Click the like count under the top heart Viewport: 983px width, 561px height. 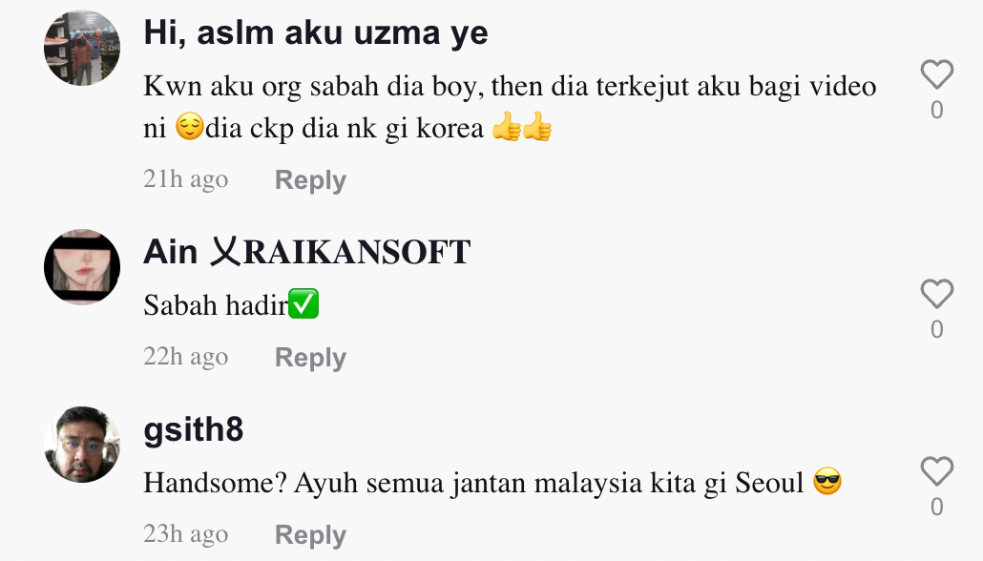point(936,111)
